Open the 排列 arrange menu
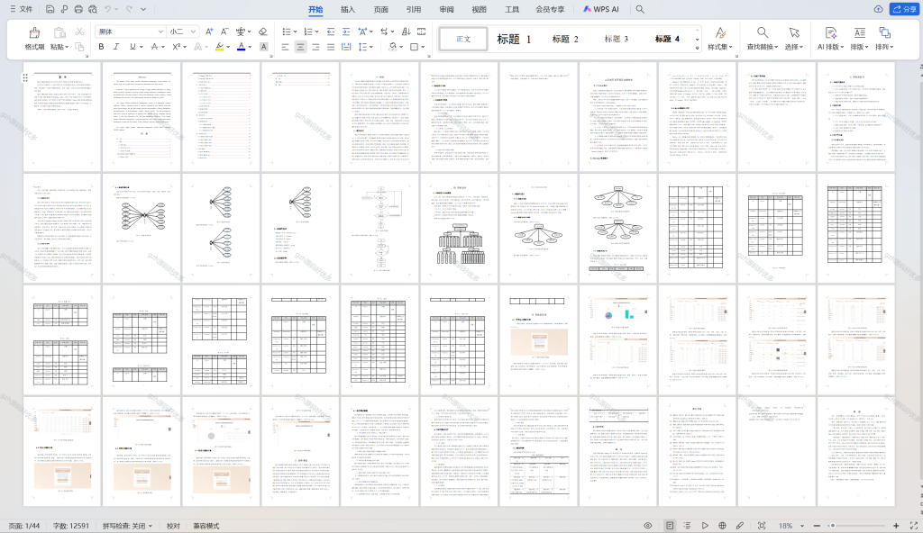The width and height of the screenshot is (923, 533). 884,39
